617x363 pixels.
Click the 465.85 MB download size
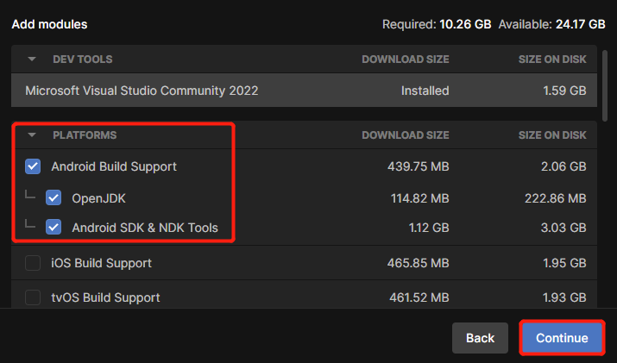(x=419, y=263)
